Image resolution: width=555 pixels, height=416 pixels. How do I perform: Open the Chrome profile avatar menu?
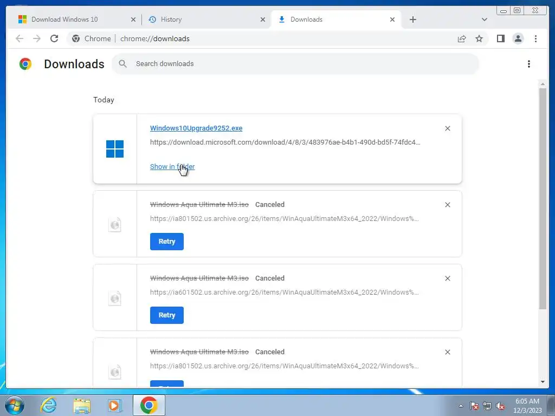(x=518, y=38)
